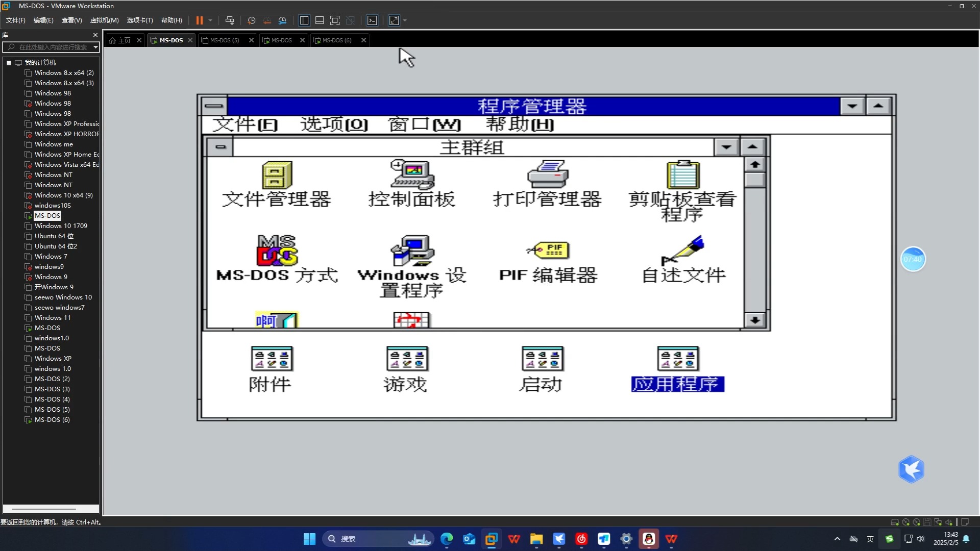This screenshot has width=980, height=551.
Task: Open Program Manager 窗口(W) menu
Action: (424, 124)
